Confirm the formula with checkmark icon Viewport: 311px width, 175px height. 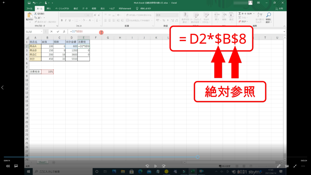[58, 32]
